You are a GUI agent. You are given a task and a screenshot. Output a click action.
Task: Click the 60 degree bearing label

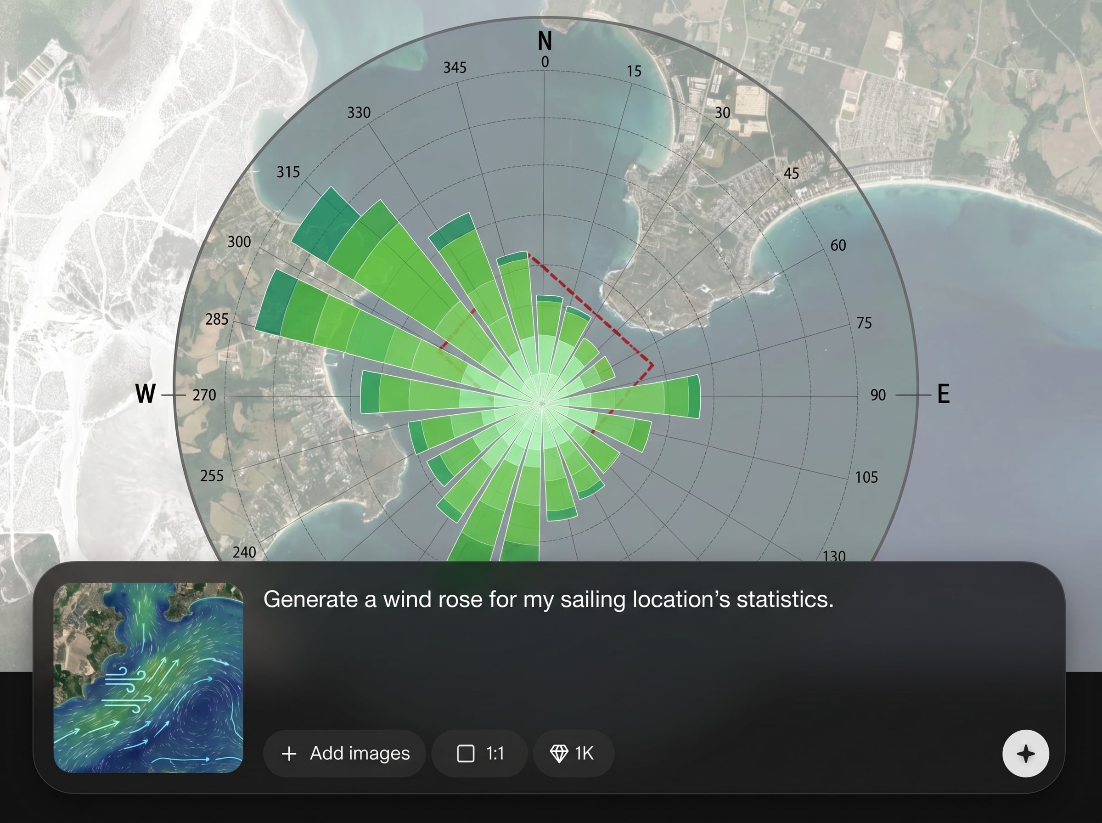[838, 245]
